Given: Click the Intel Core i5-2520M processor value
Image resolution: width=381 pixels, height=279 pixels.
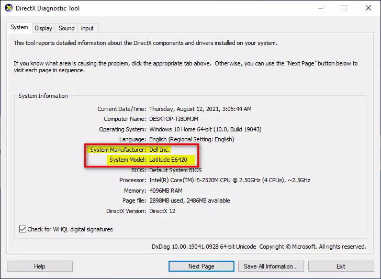Looking at the screenshot, I should click(x=230, y=180).
